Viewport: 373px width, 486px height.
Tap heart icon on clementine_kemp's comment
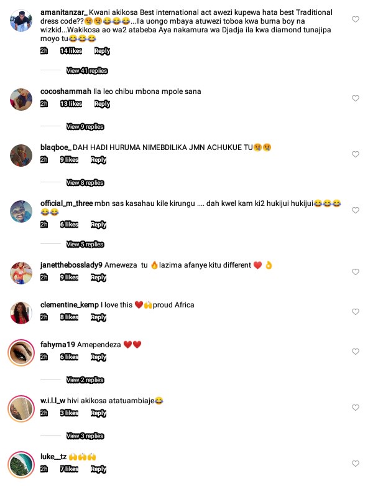tap(356, 312)
